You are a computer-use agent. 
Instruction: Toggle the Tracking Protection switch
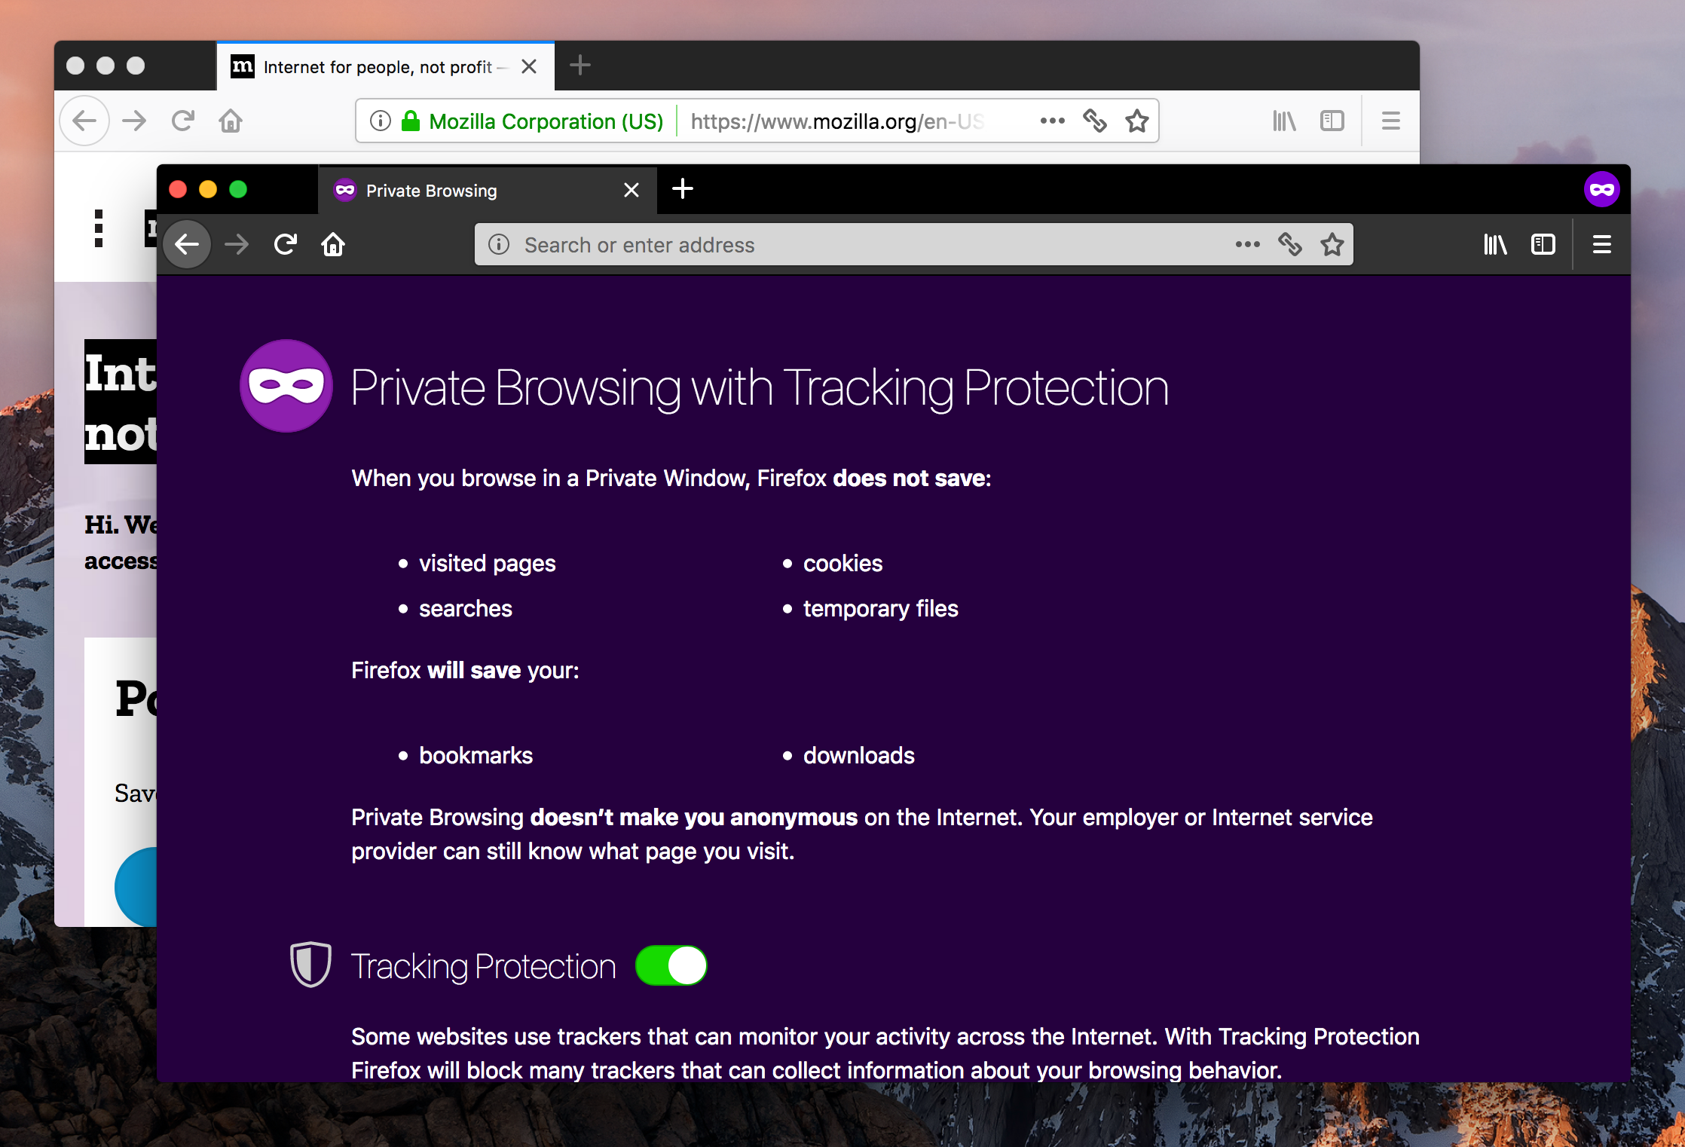click(x=671, y=965)
